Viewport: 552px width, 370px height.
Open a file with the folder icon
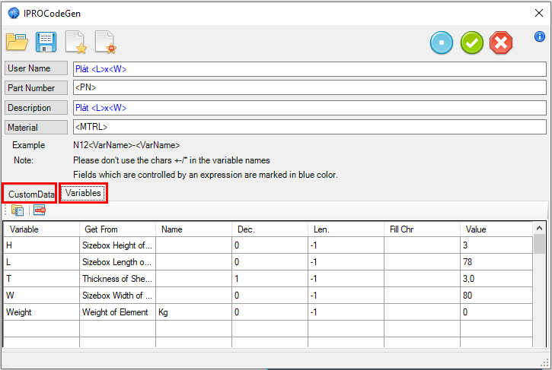click(17, 43)
